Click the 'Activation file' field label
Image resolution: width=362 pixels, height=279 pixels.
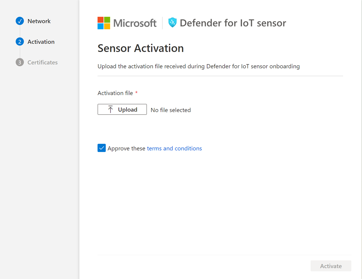[x=115, y=93]
